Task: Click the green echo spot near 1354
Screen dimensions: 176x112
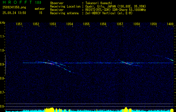Action: click(70, 71)
